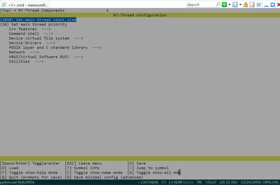
Task: Expand the Command shell submenu
Action: pos(31,33)
